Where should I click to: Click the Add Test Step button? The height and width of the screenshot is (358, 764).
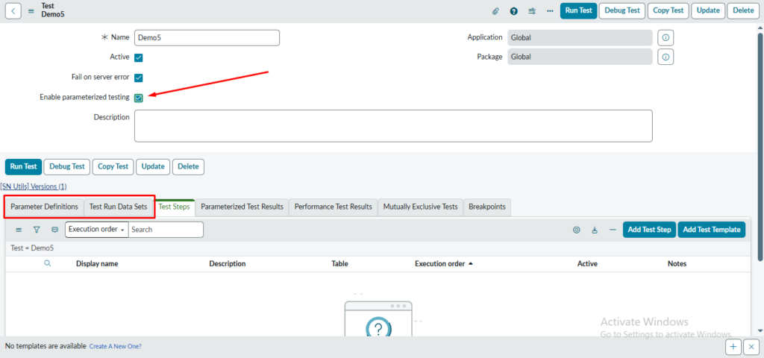pyautogui.click(x=648, y=230)
